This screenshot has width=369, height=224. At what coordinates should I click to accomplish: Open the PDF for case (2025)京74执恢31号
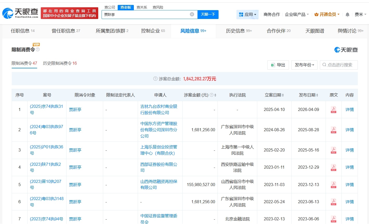333,110
